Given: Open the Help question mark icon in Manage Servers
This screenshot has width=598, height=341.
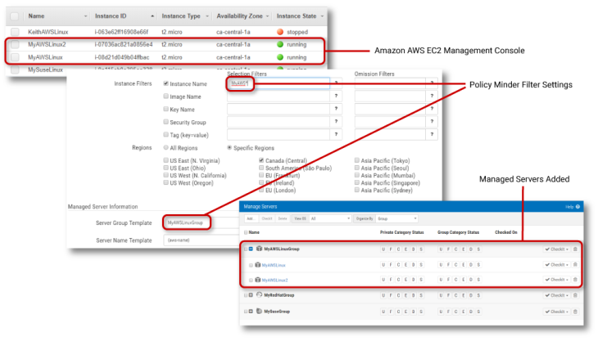Looking at the screenshot, I should tap(578, 207).
